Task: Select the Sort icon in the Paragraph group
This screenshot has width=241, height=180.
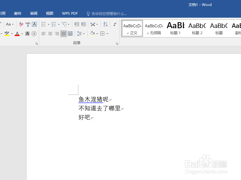Action: click(x=106, y=24)
